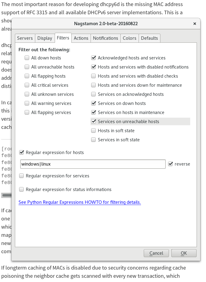This screenshot has height=282, width=206.
Task: Click the hosts regular expression text field
Action: tap(93, 164)
